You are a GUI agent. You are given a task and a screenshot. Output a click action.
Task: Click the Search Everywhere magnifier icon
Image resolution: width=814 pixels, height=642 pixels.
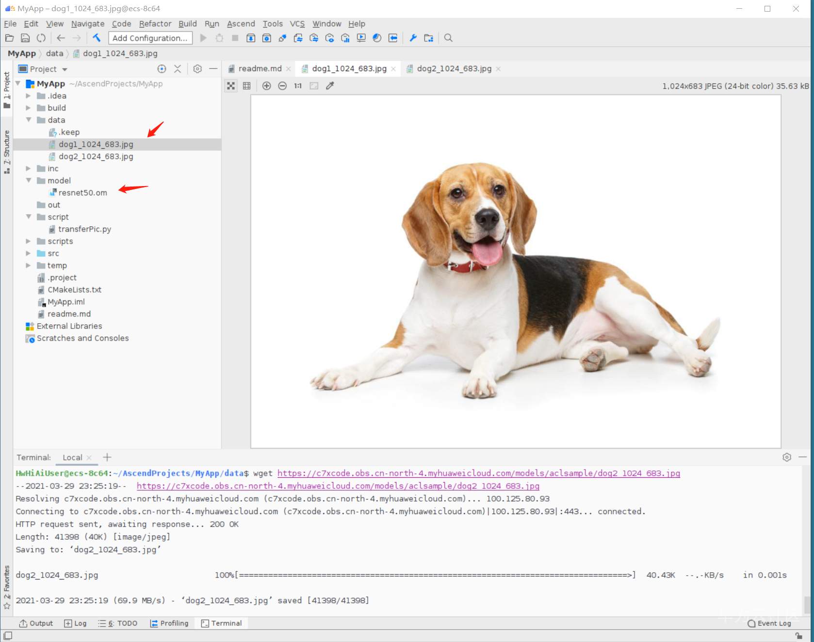(x=448, y=38)
